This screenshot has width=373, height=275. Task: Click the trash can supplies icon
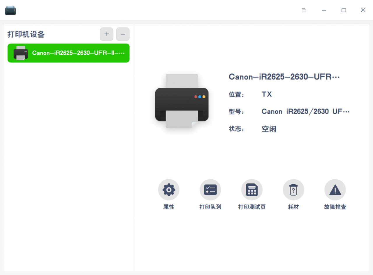tap(293, 190)
